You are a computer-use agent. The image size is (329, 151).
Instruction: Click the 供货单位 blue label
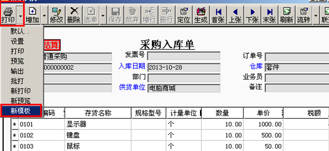pos(132,88)
